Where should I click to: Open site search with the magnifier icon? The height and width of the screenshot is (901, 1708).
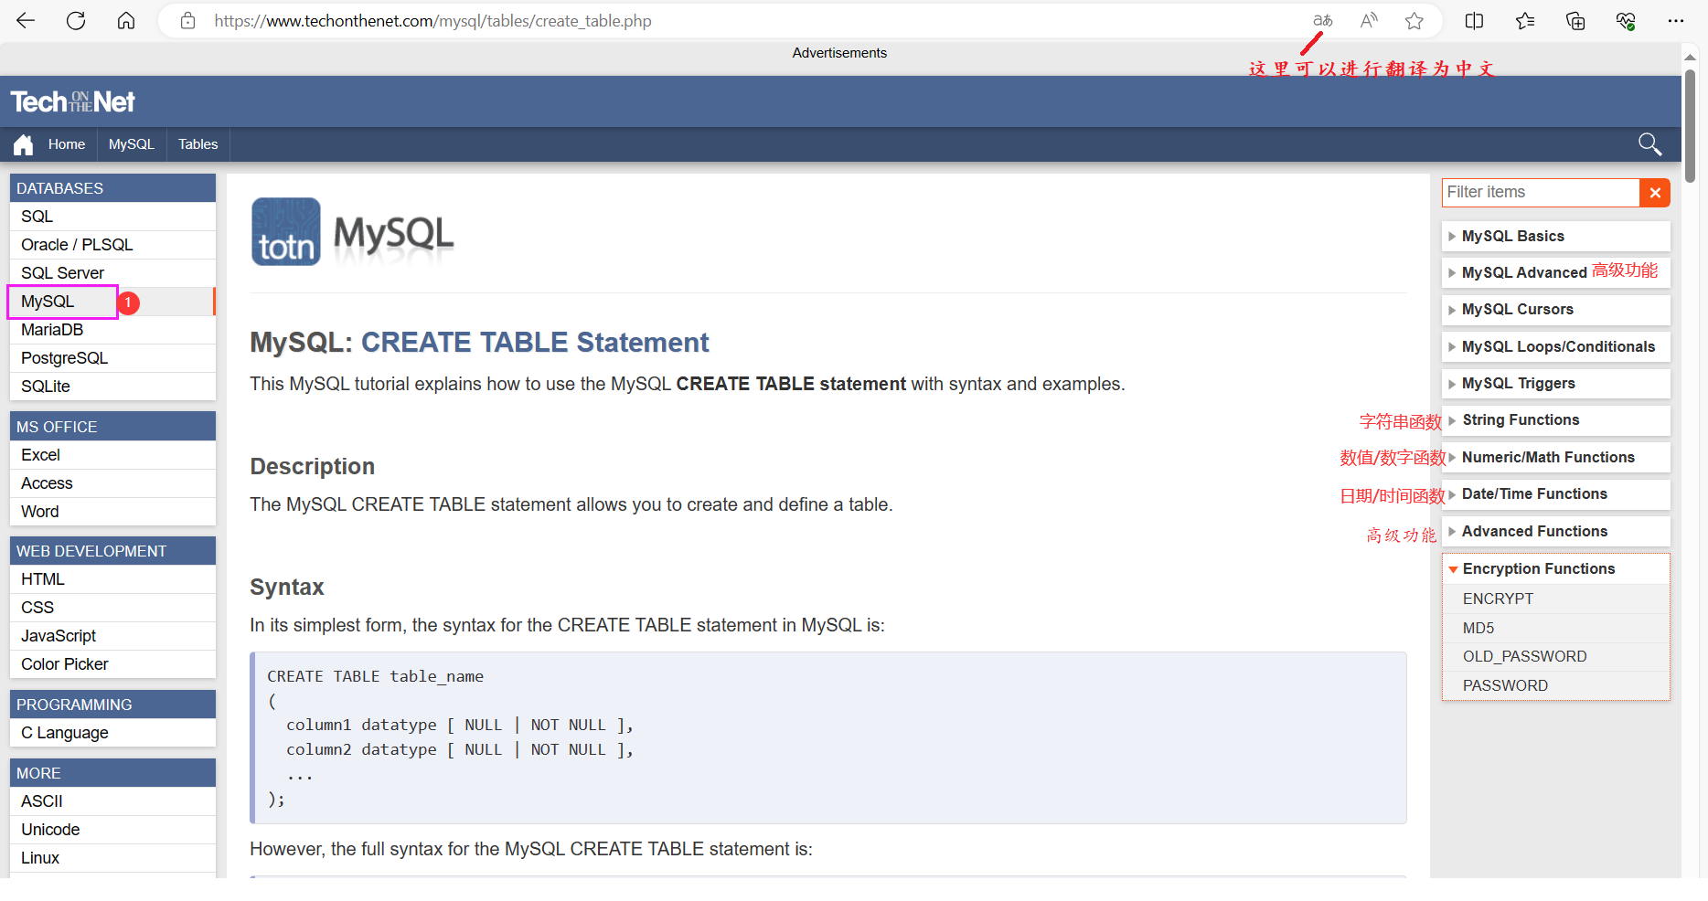1650,144
